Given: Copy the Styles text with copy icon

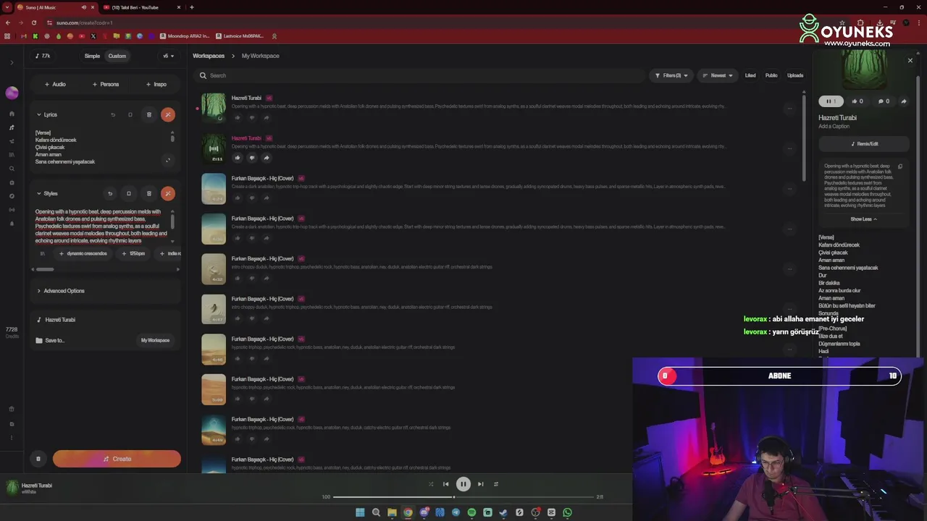Looking at the screenshot, I should (x=129, y=193).
